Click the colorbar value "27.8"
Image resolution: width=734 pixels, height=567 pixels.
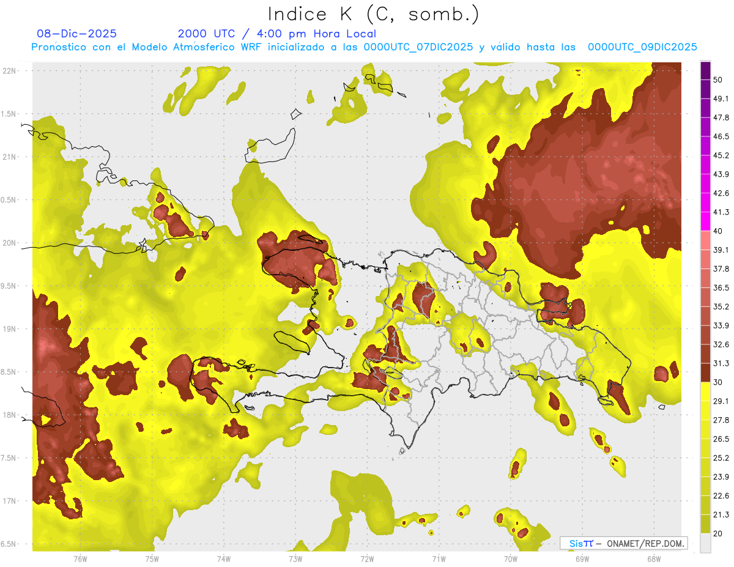(x=721, y=420)
